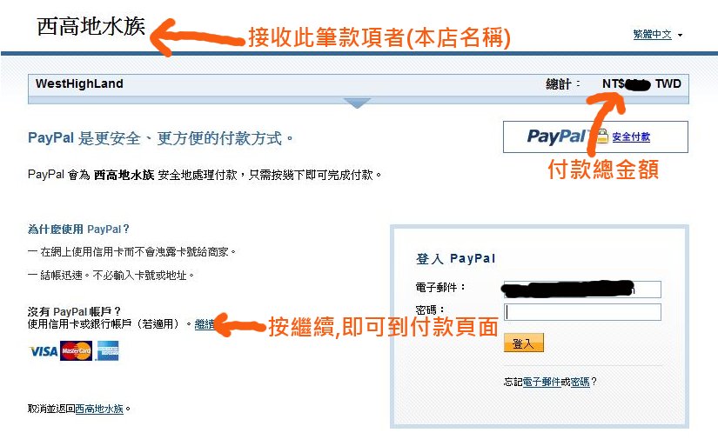Click the 密碼 password input field
Viewport: 718px width, 446px height.
pyautogui.click(x=582, y=312)
